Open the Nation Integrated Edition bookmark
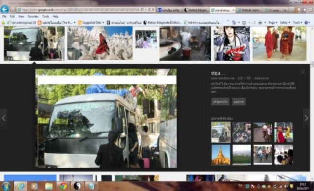The height and width of the screenshot is (191, 314). coord(162,23)
